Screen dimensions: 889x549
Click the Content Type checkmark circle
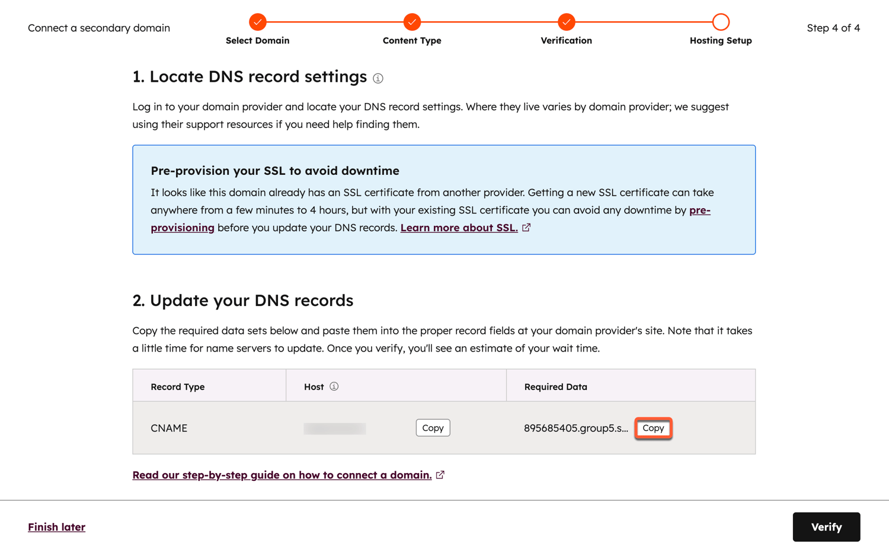(x=411, y=23)
